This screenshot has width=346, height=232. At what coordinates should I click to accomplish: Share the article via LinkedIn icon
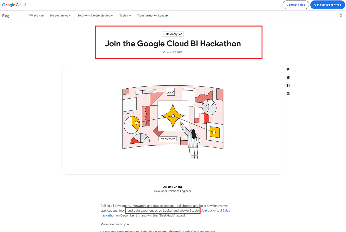tap(288, 77)
